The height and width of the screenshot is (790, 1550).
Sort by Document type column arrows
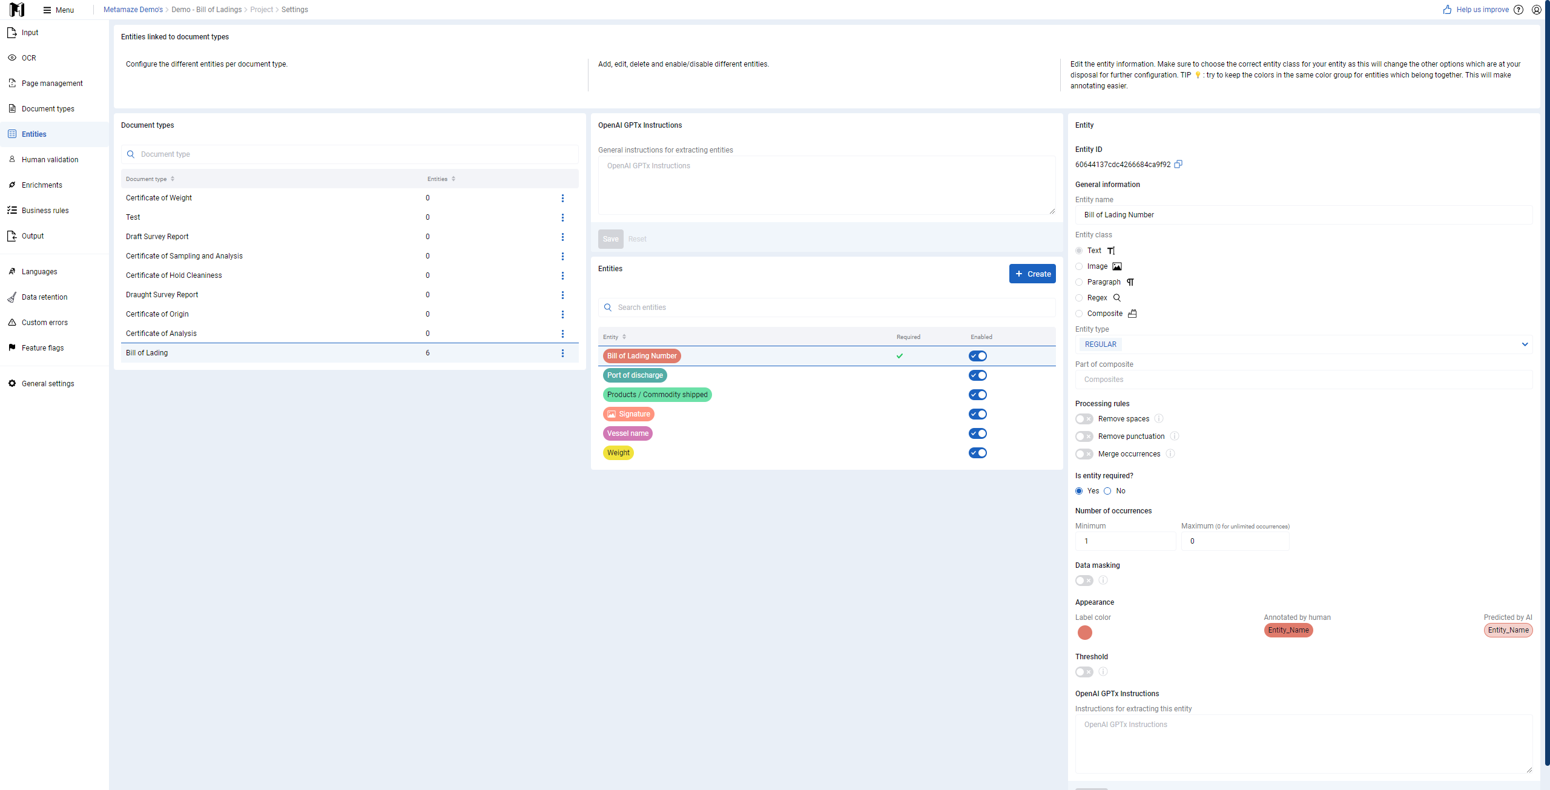coord(173,179)
